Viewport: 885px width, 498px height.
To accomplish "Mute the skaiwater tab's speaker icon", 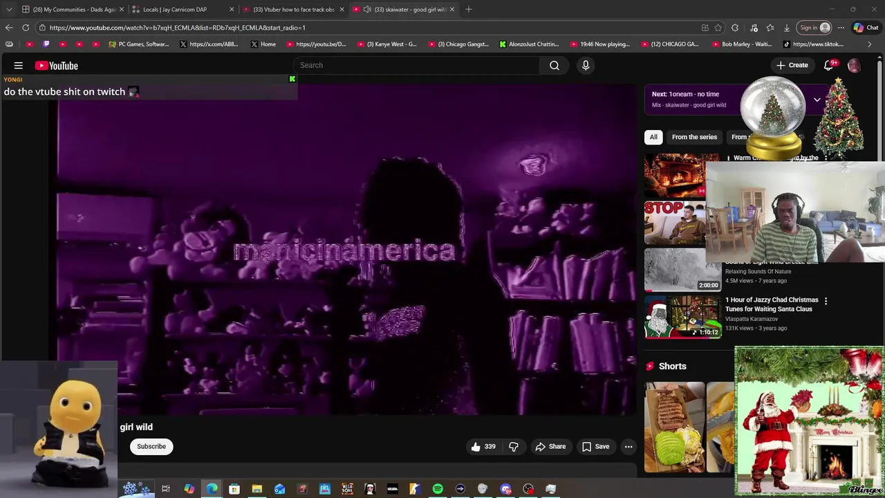I will [x=367, y=10].
